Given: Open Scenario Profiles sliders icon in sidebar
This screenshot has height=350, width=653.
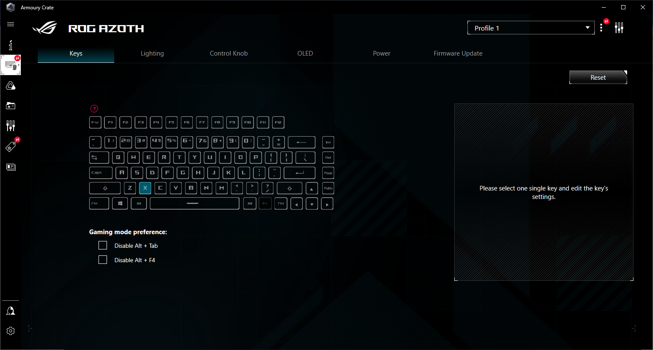Looking at the screenshot, I should coord(11,126).
